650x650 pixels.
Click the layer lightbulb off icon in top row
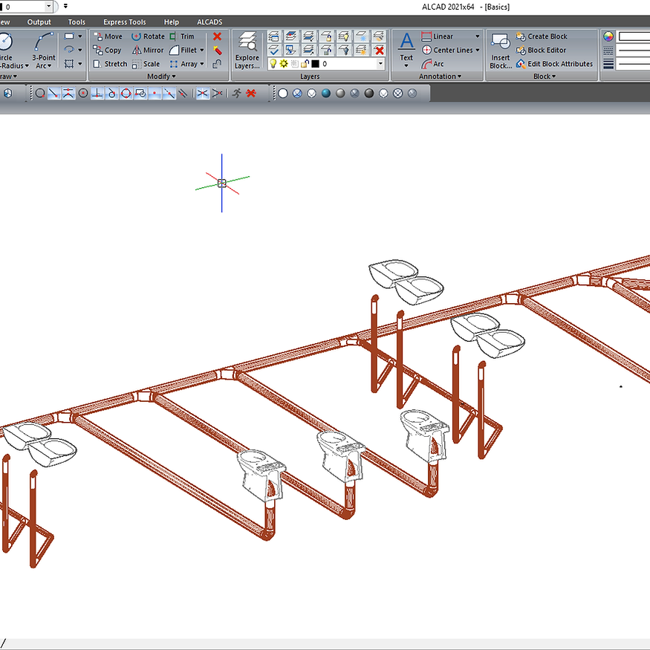(x=344, y=36)
